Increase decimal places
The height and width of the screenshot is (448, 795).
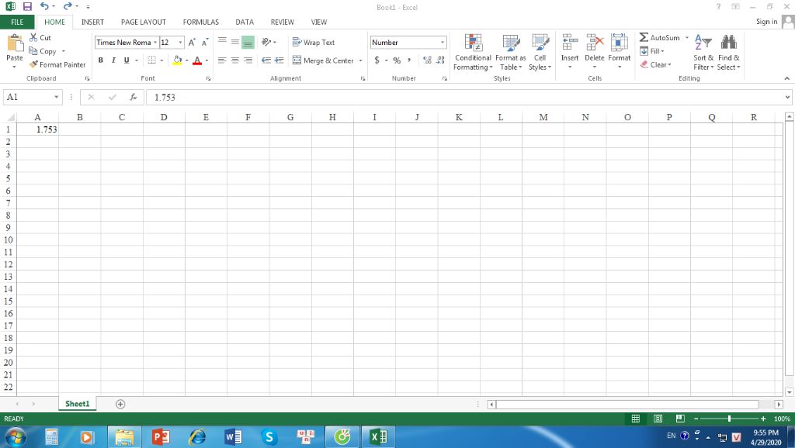pyautogui.click(x=428, y=60)
